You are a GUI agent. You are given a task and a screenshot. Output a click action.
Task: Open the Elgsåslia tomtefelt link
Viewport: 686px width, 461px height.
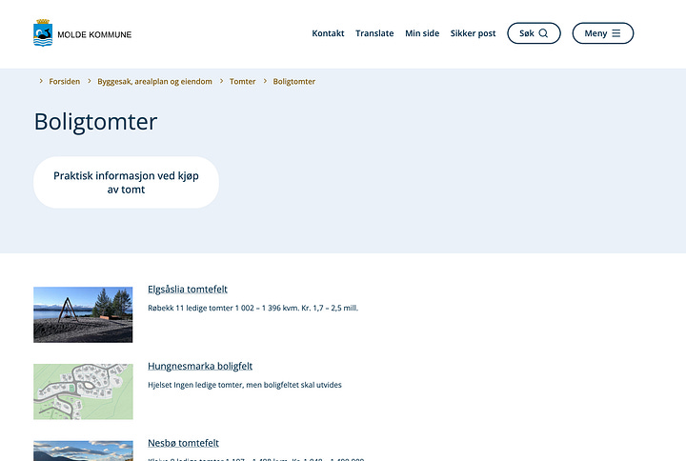pos(188,290)
